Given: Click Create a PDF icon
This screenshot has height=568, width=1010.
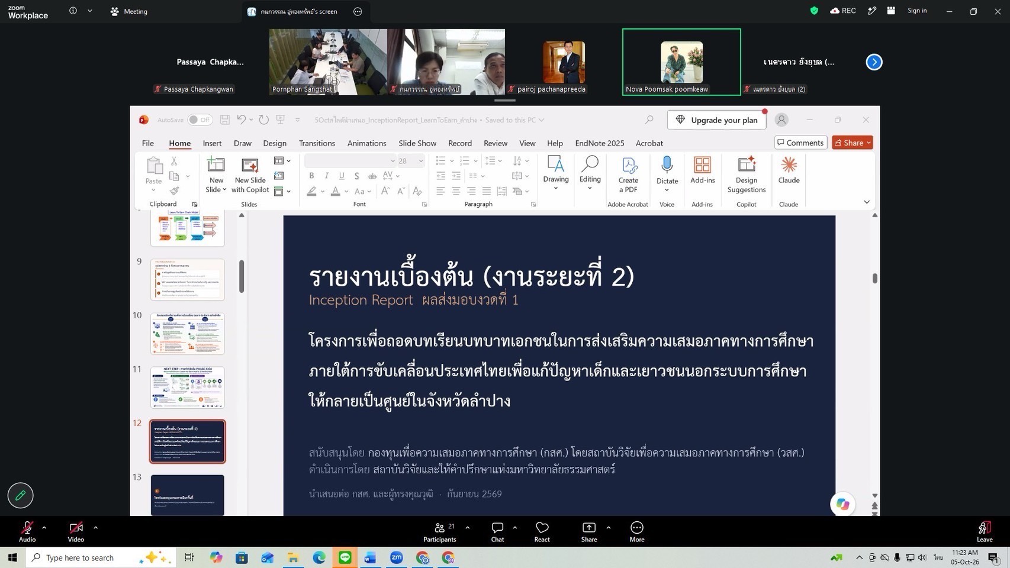Looking at the screenshot, I should click(628, 166).
